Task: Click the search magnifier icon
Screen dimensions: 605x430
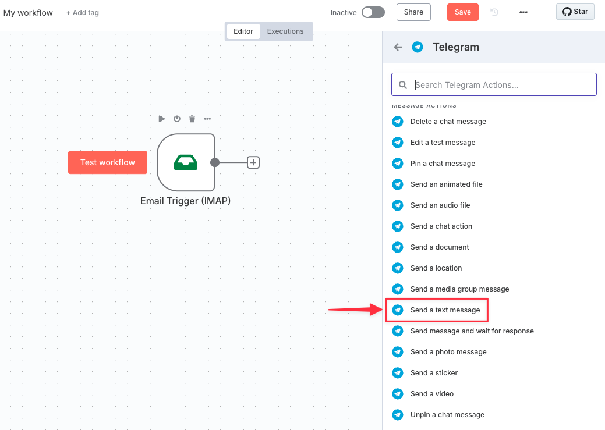Action: point(403,85)
